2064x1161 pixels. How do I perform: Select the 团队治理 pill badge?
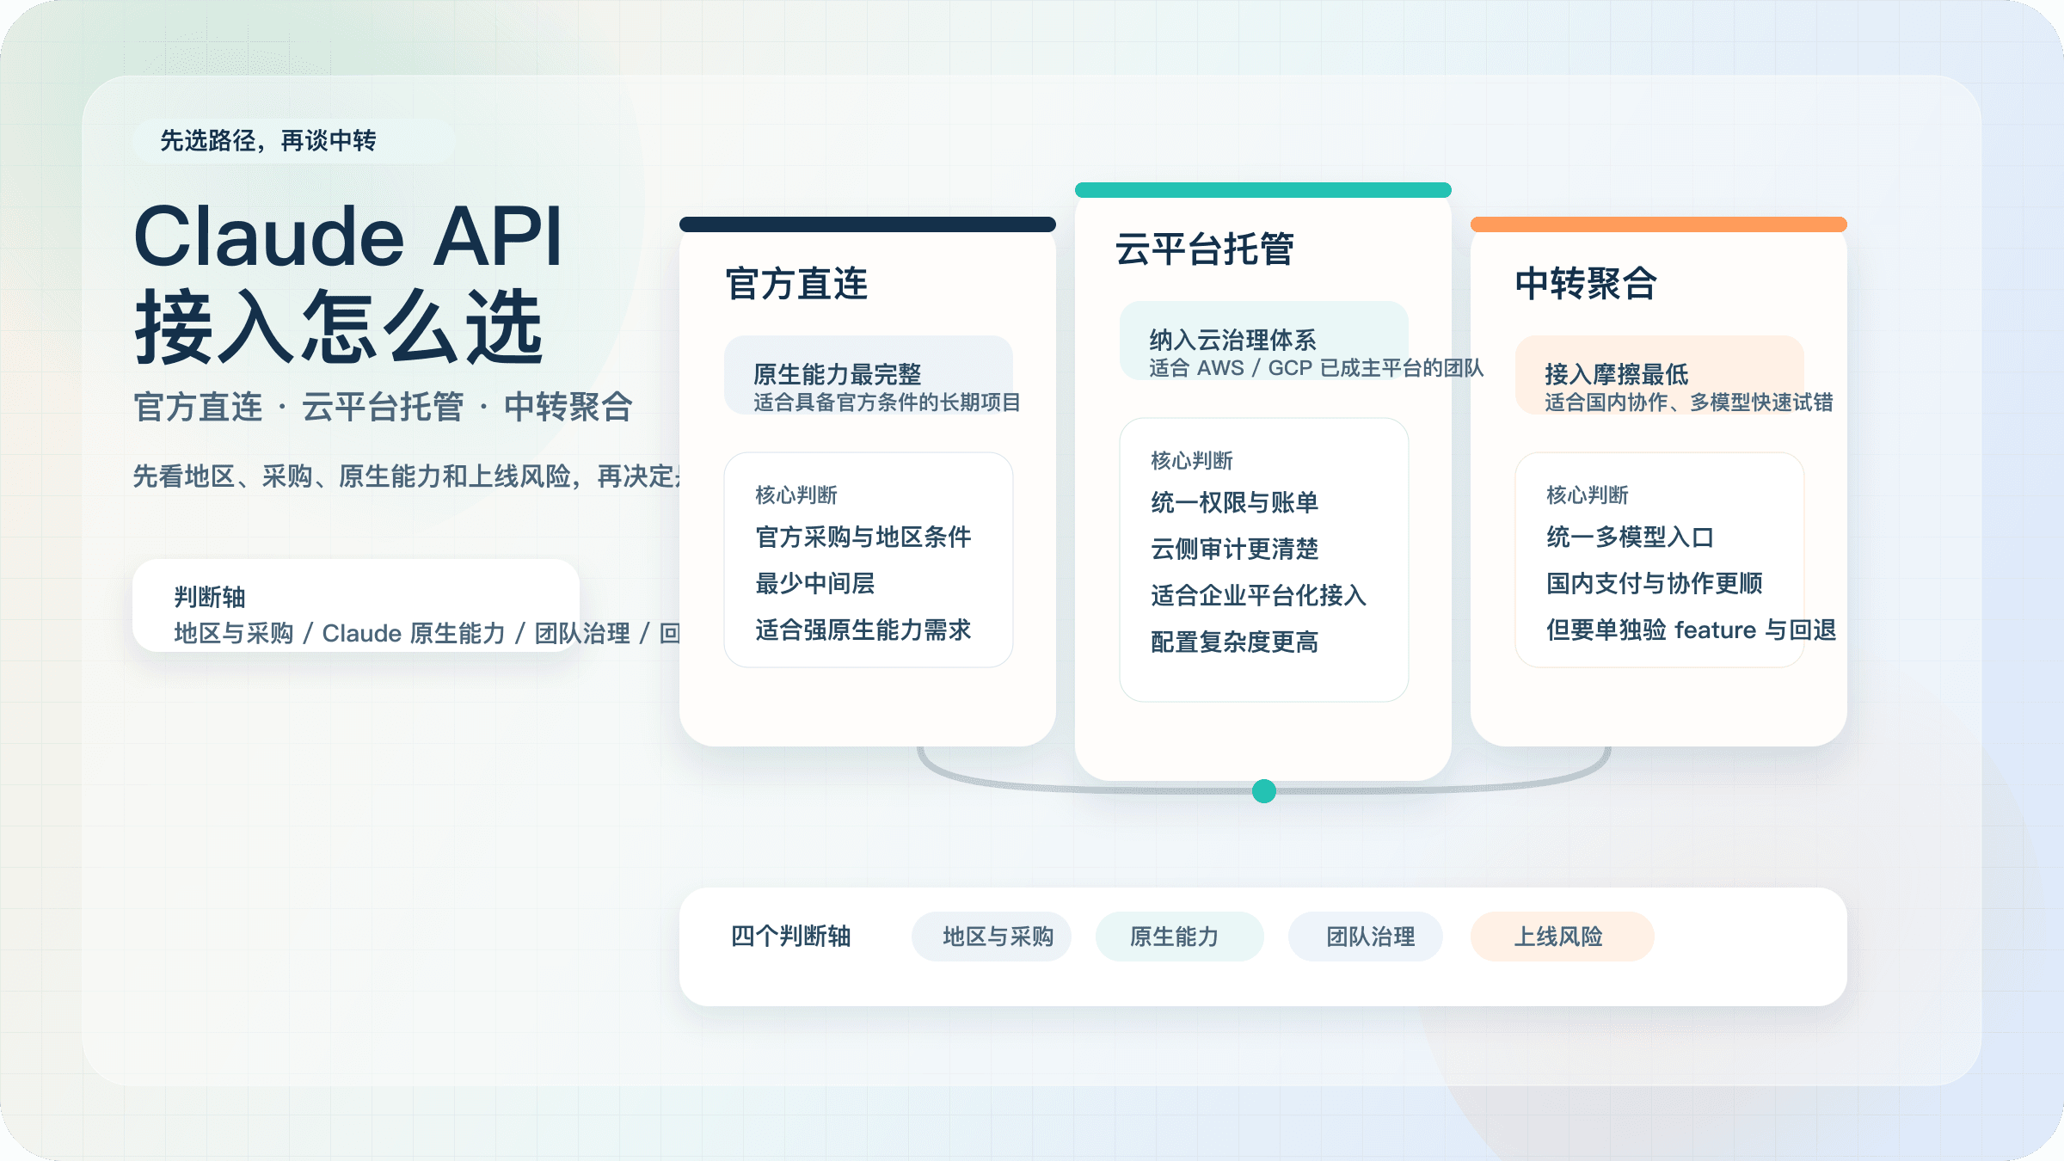point(1366,937)
